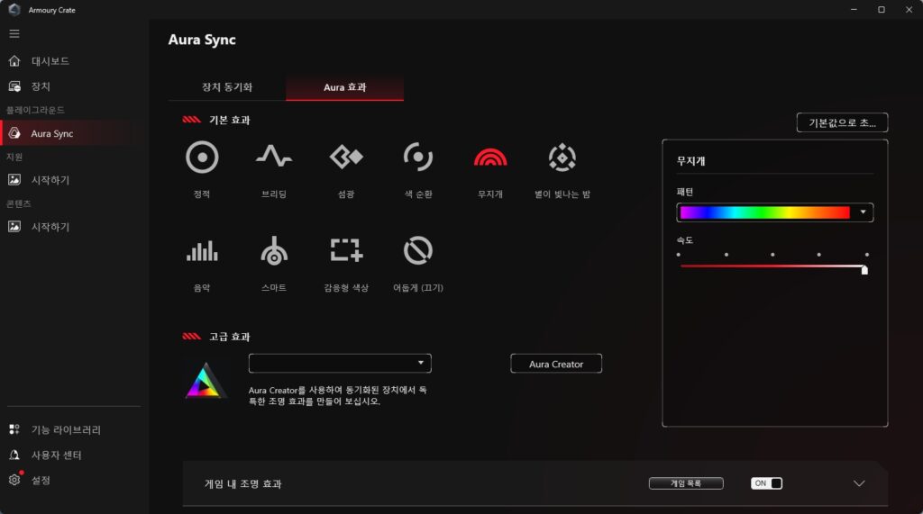
Task: Select the 어둡게 (끄기) dark effect icon
Action: pyautogui.click(x=418, y=251)
